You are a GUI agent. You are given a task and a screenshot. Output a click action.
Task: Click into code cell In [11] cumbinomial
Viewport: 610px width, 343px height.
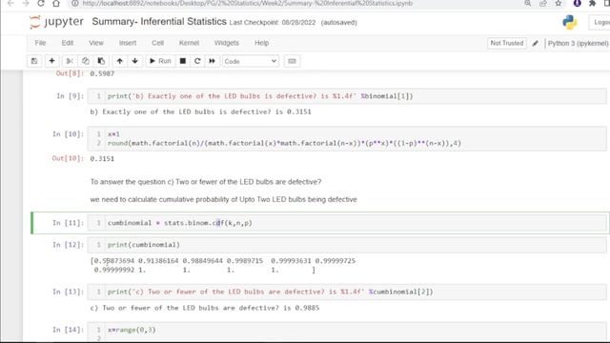click(x=347, y=223)
